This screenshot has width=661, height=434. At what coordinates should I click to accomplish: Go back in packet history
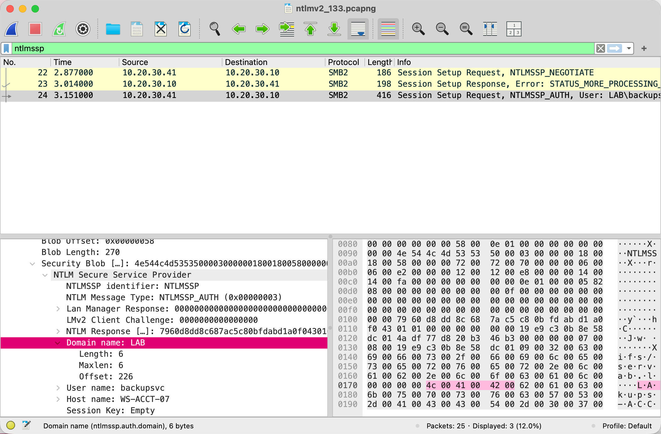239,29
